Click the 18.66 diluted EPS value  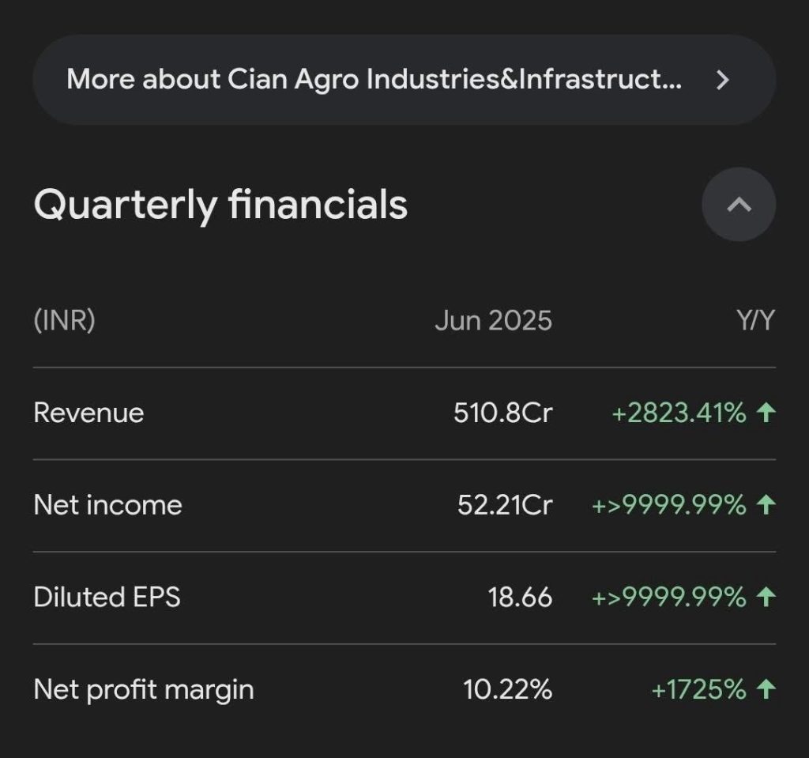(520, 597)
